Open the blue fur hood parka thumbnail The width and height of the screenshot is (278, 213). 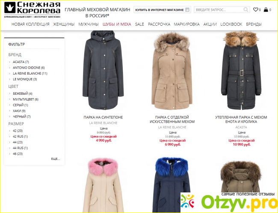(x=172, y=185)
